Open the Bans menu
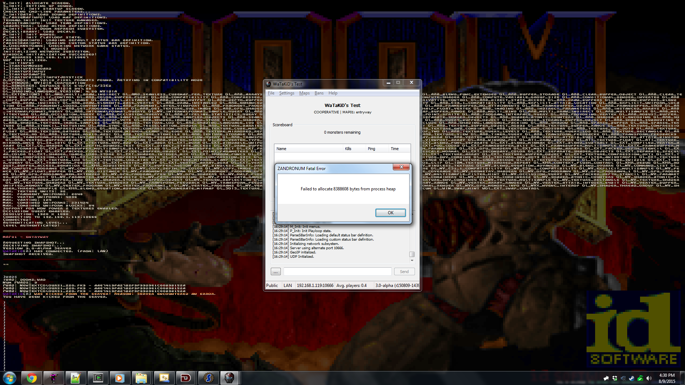This screenshot has height=385, width=685. click(319, 93)
